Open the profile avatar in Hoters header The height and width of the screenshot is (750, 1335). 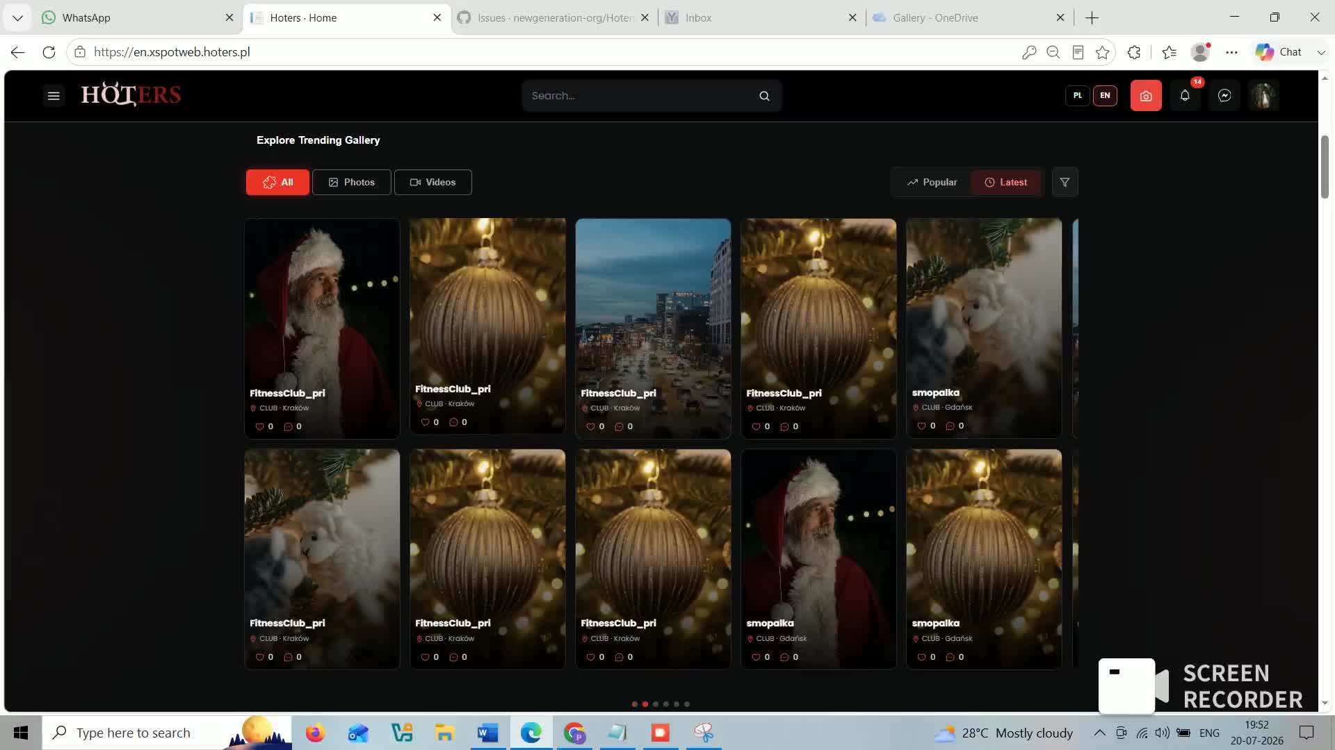[1263, 96]
